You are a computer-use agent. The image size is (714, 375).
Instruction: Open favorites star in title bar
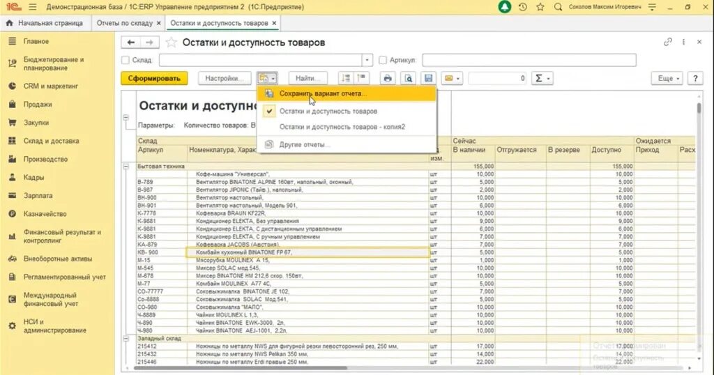coord(540,7)
